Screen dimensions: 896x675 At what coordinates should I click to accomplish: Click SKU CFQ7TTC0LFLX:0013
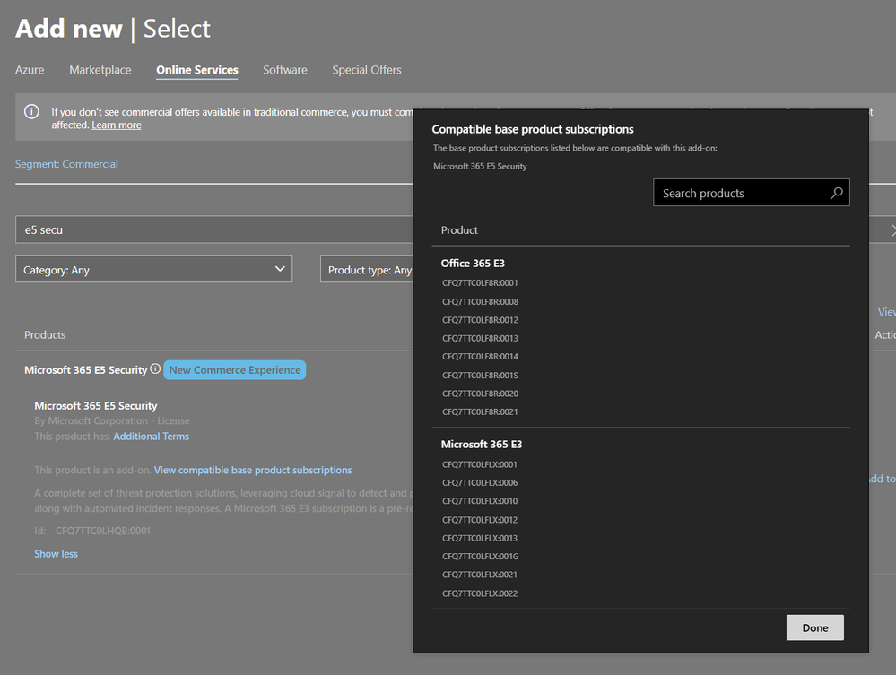(x=480, y=538)
